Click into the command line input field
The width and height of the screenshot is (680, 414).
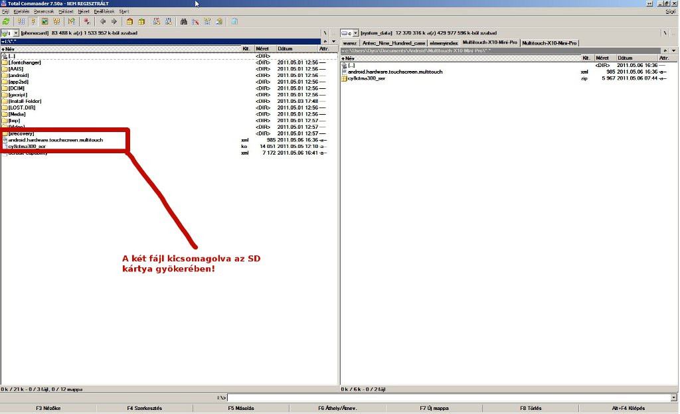click(x=449, y=397)
